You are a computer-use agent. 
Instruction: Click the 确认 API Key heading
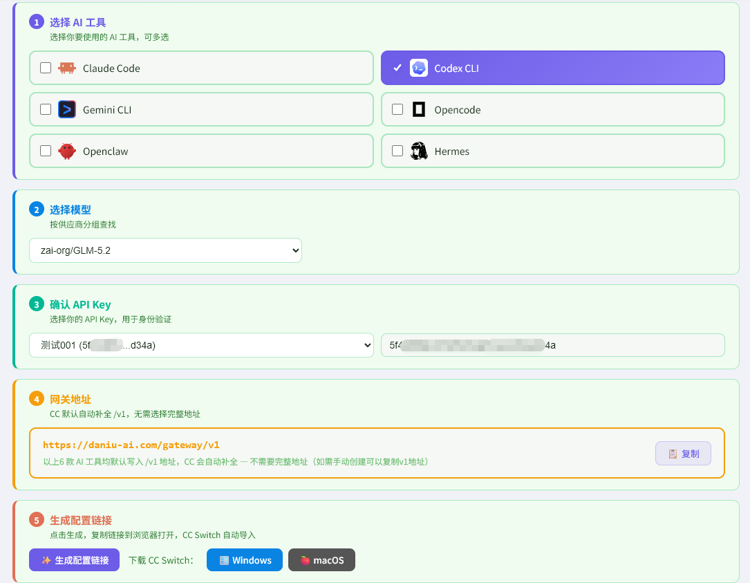[x=80, y=304]
